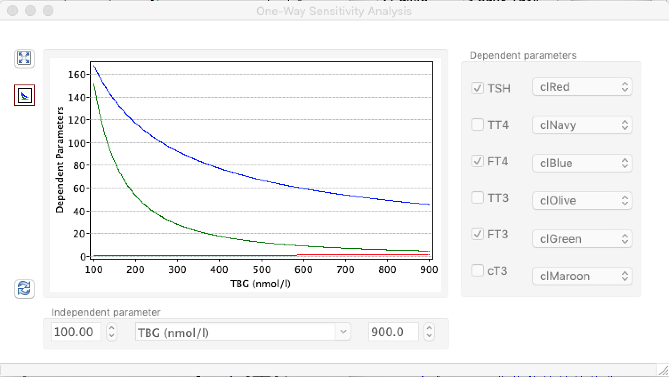Screen dimensions: 669x377
Task: Enable the TT4 checkbox
Action: tap(478, 124)
